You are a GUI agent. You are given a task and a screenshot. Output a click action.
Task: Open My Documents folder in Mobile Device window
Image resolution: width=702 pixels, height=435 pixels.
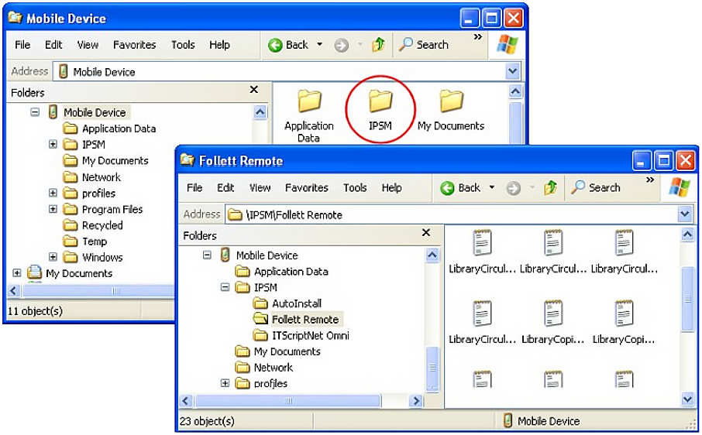(451, 103)
